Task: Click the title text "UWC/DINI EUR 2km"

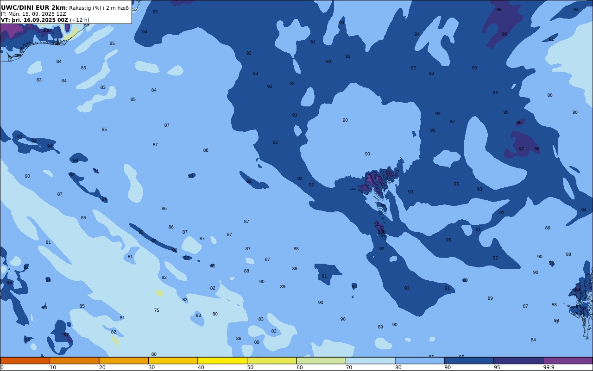Action: point(33,8)
